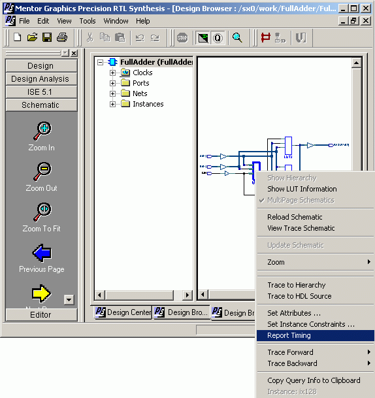Click the sidebar scroll-down arrow button
The width and height of the screenshot is (375, 398).
[69, 300]
